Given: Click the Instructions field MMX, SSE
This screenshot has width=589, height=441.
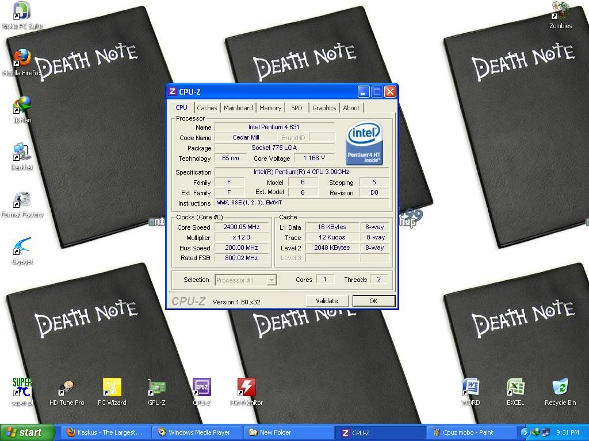Looking at the screenshot, I should (x=301, y=203).
